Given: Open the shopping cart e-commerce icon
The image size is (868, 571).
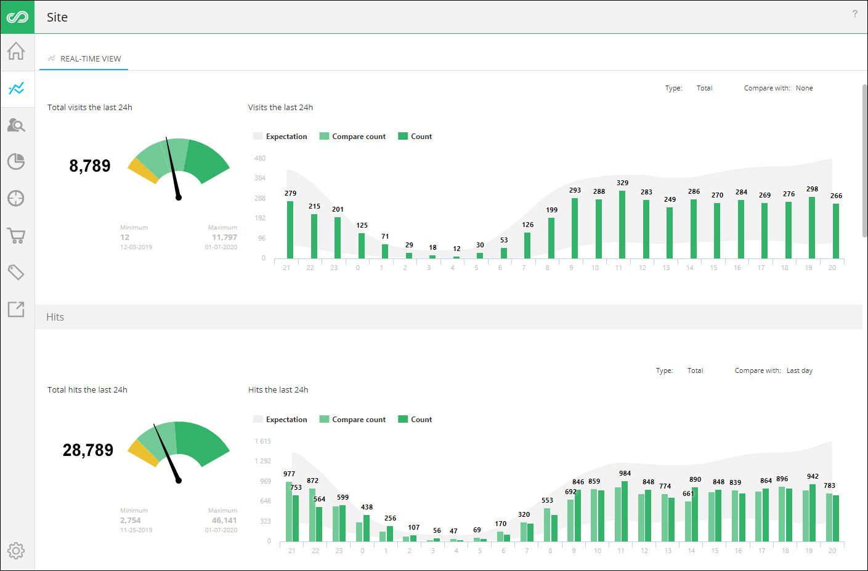Looking at the screenshot, I should (17, 235).
